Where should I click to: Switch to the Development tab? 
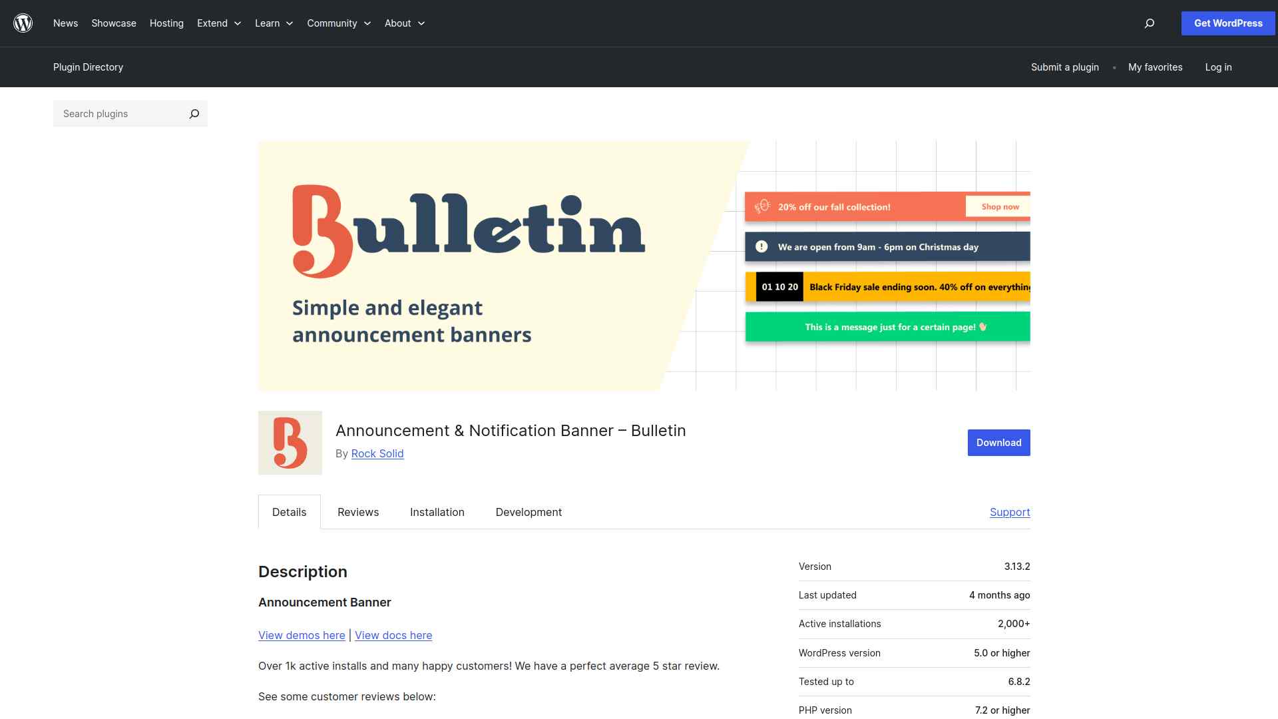pos(529,512)
